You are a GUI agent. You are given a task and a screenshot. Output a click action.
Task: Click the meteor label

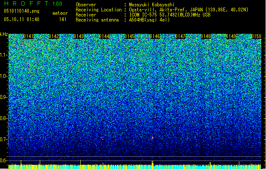coord(60,13)
